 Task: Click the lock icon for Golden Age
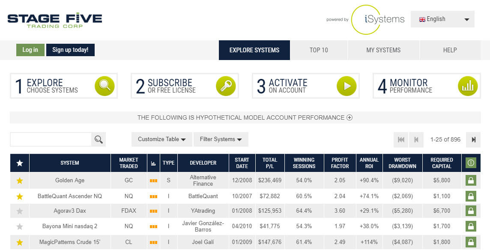[x=471, y=180]
